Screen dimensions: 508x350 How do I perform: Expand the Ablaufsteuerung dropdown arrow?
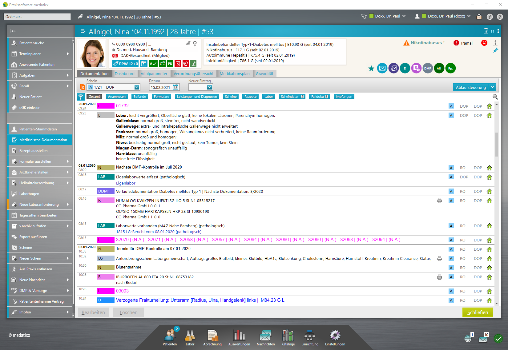click(x=493, y=87)
